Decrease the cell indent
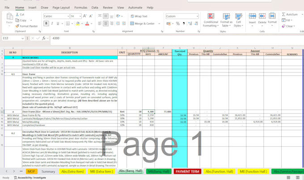The height and width of the screenshot is (180, 304). (x=118, y=23)
